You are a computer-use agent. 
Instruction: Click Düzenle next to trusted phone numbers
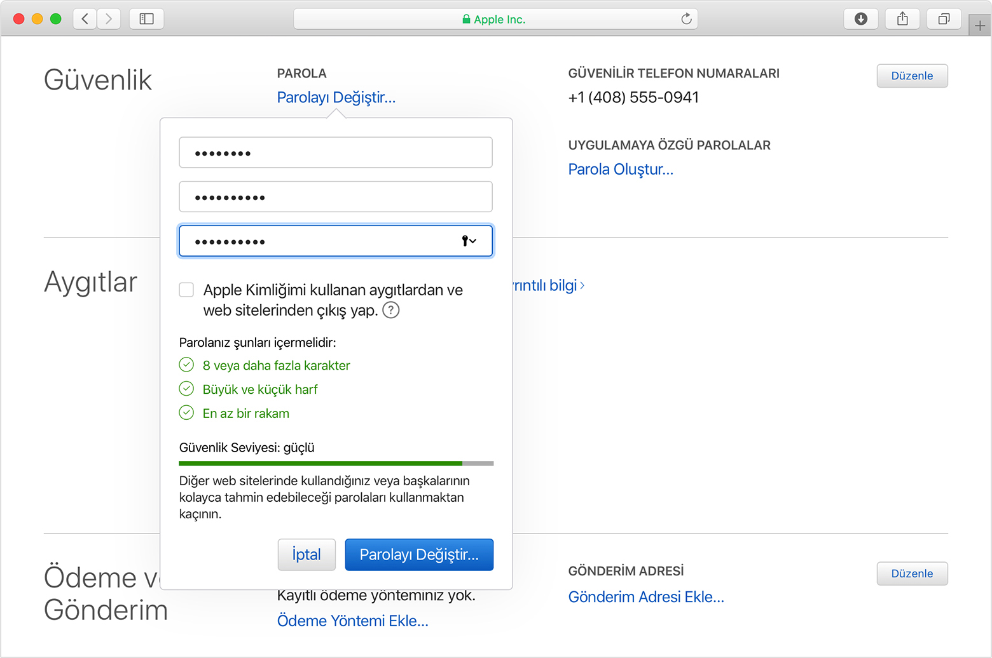point(912,76)
